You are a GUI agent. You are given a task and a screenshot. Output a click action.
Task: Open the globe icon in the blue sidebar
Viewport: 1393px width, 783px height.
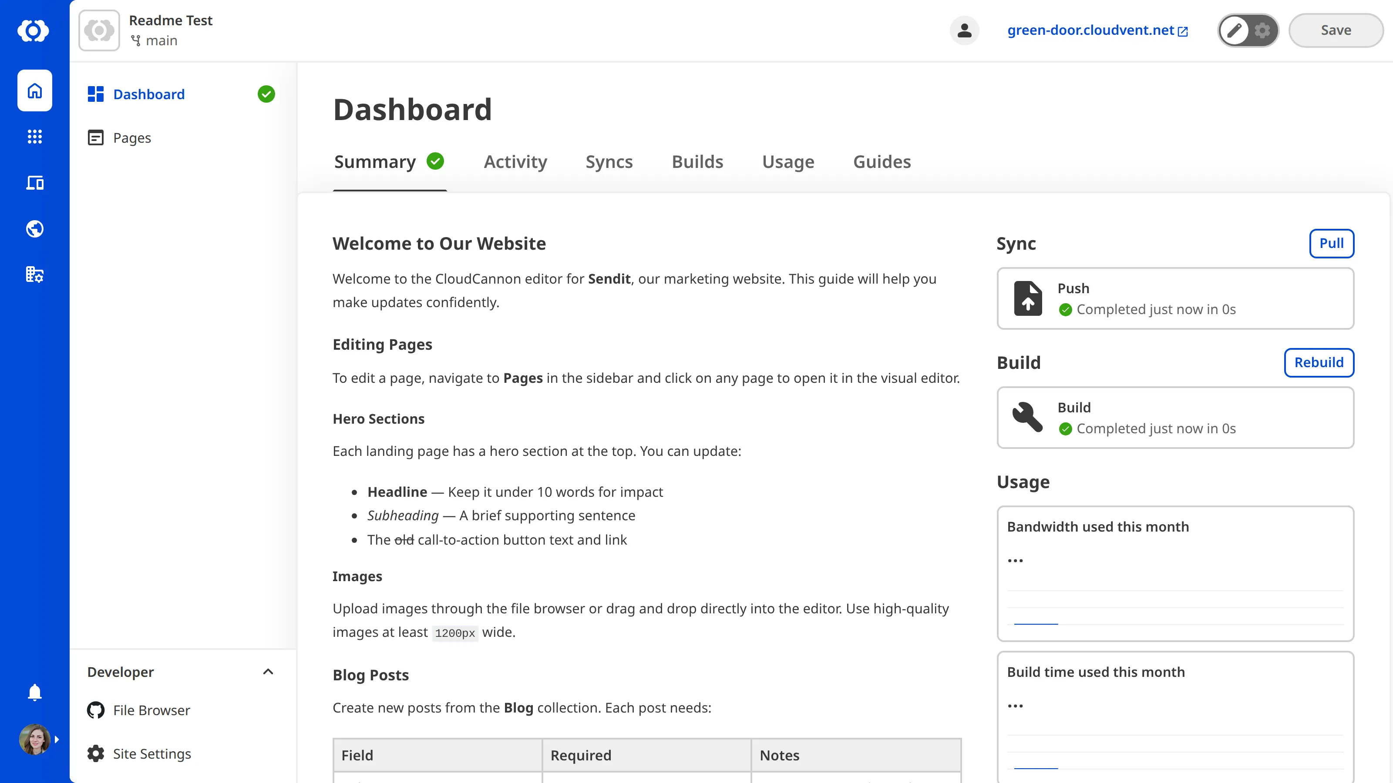pyautogui.click(x=35, y=228)
